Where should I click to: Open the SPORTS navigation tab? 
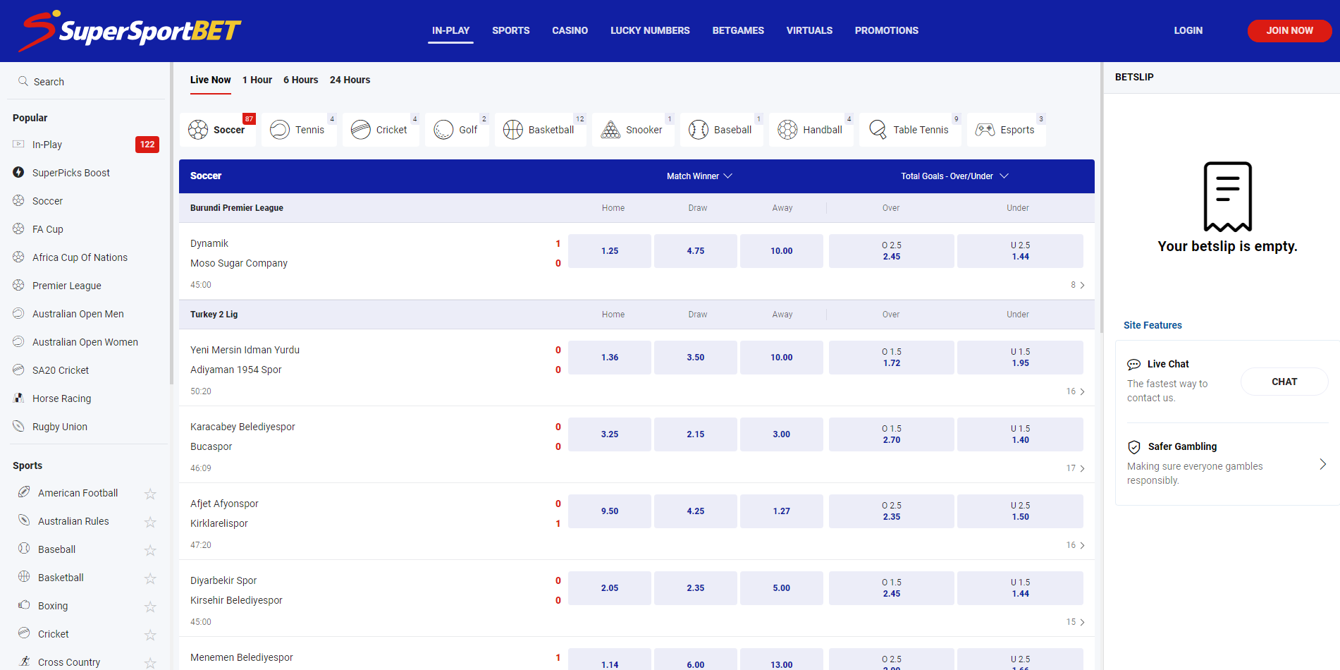(x=510, y=30)
